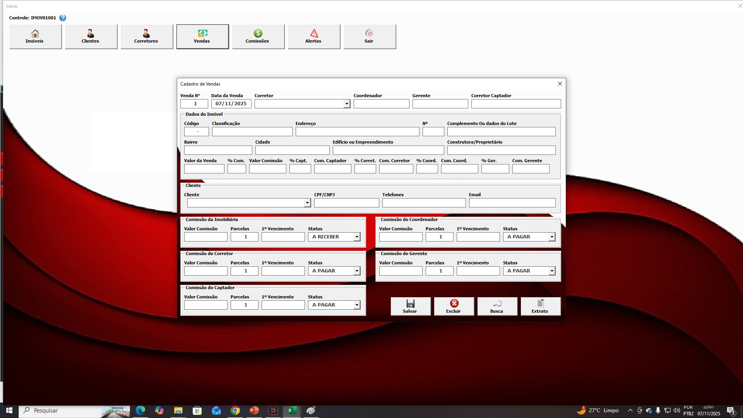This screenshot has height=418, width=743.
Task: Click the blue help icon beside Controle
Action: 63,18
